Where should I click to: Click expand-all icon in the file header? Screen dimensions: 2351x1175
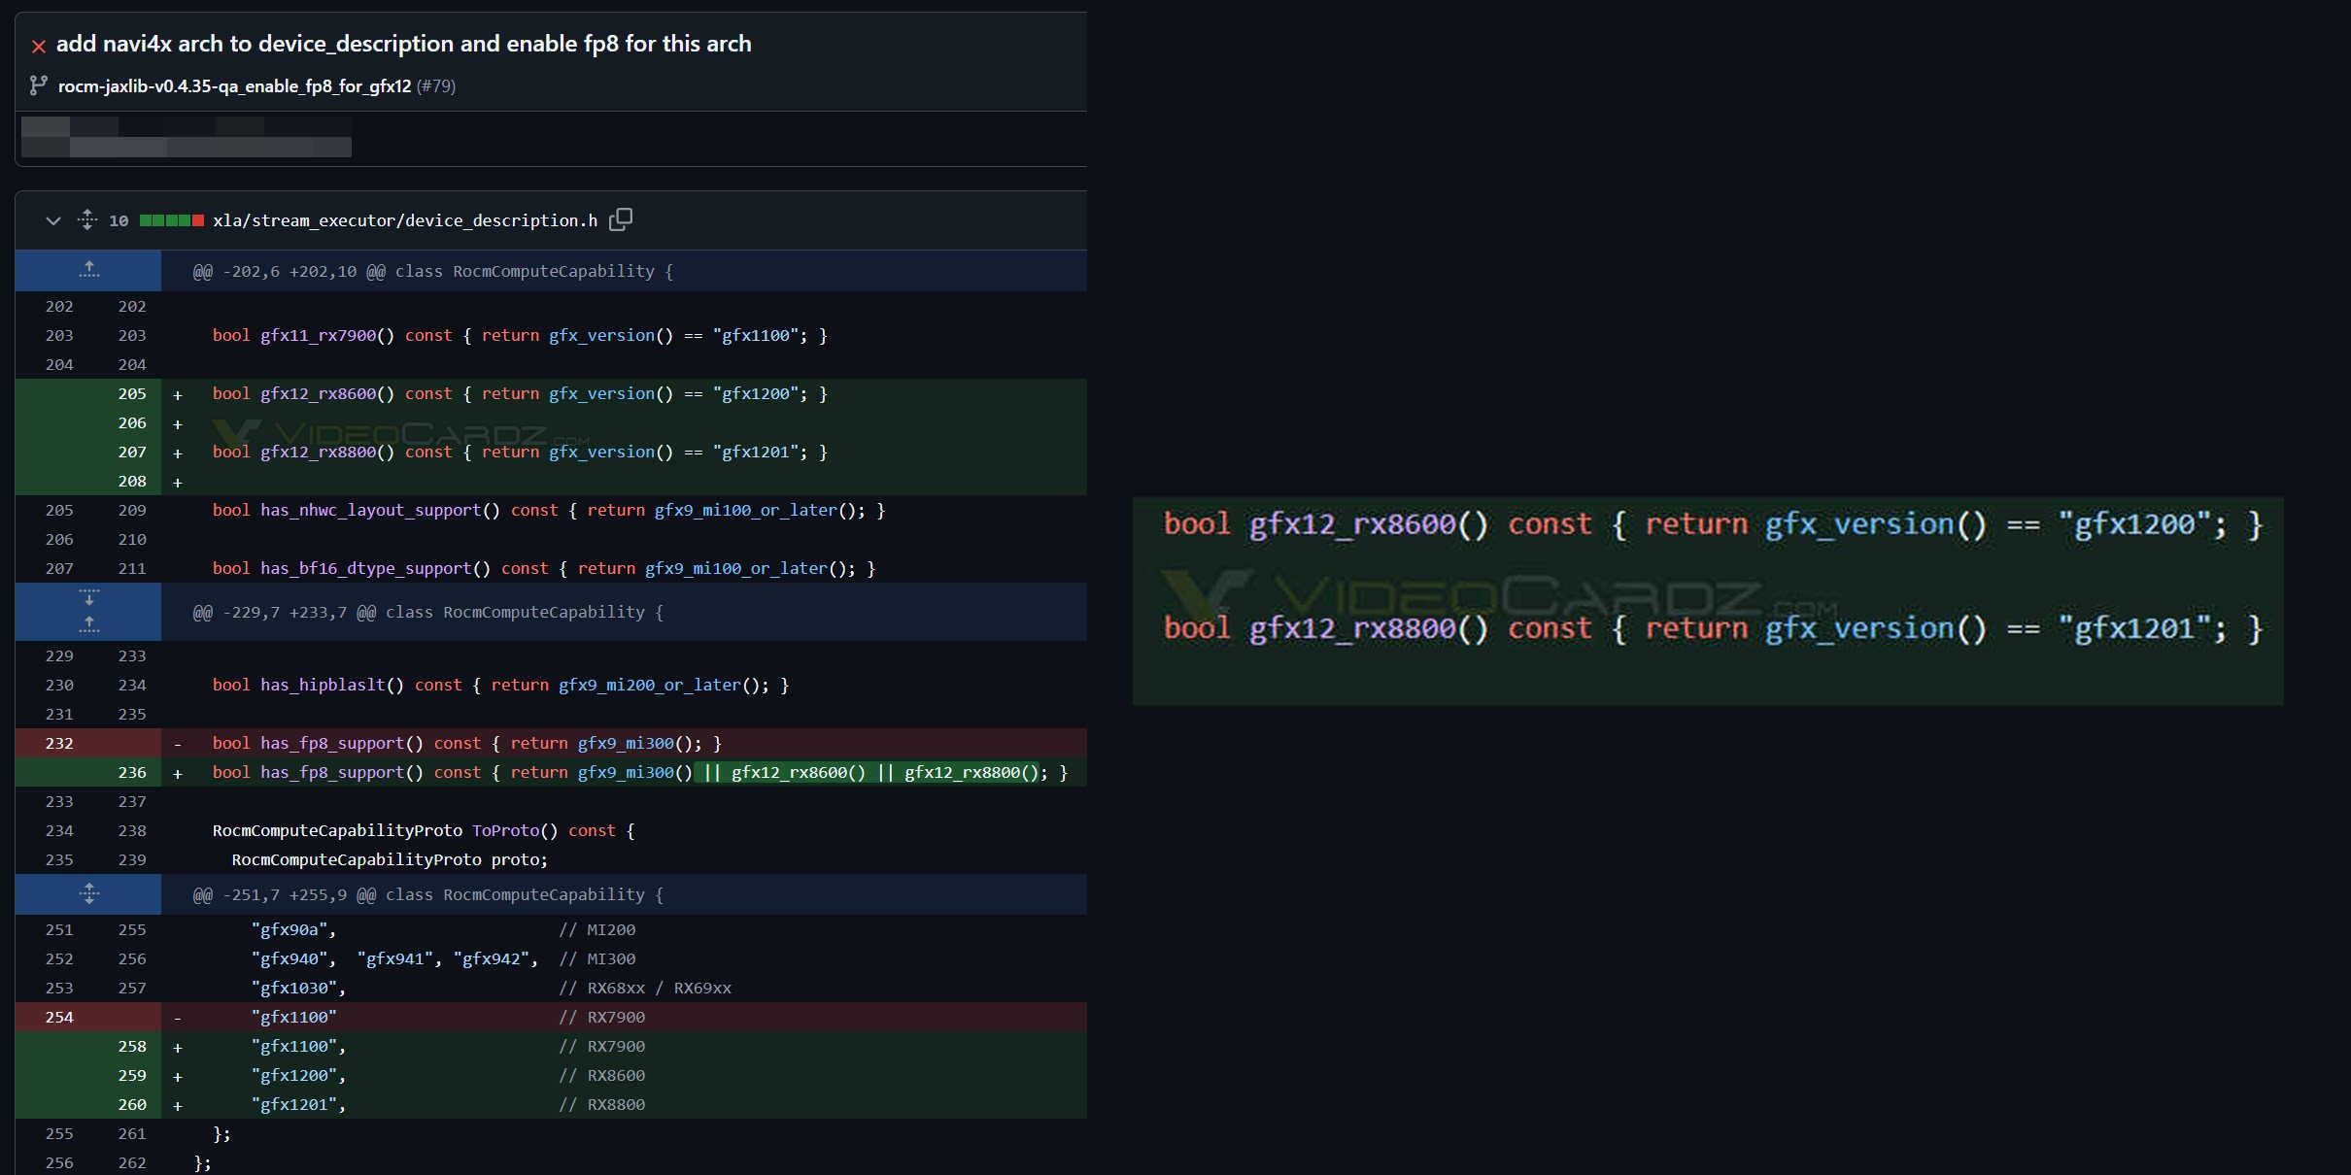tap(87, 219)
